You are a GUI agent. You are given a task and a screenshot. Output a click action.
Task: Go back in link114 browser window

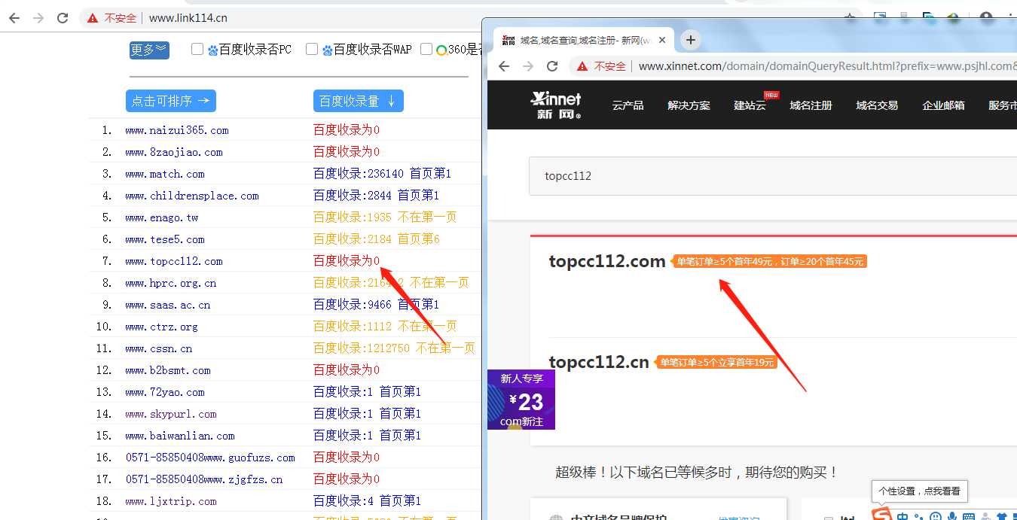(14, 18)
